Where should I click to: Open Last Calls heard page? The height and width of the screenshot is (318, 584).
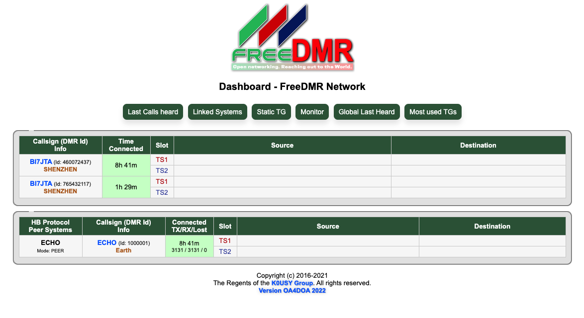153,112
